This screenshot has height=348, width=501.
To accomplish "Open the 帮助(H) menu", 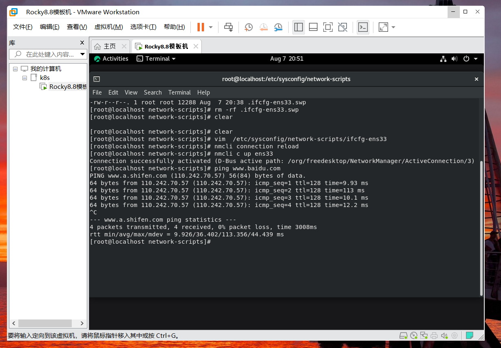I will (174, 27).
